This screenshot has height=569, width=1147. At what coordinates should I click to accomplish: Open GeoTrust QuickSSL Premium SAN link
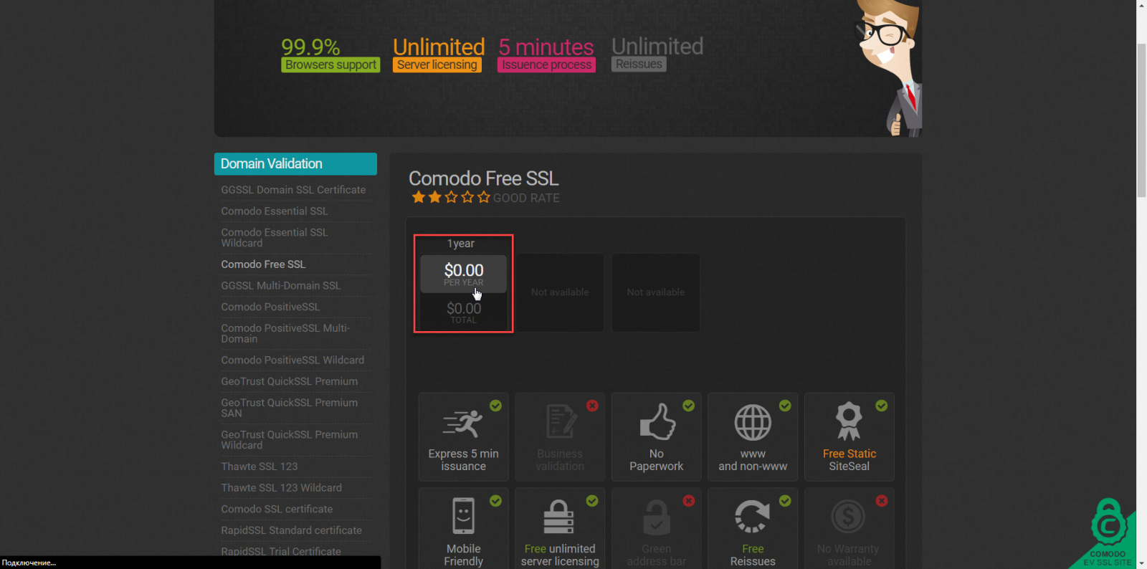coord(290,408)
